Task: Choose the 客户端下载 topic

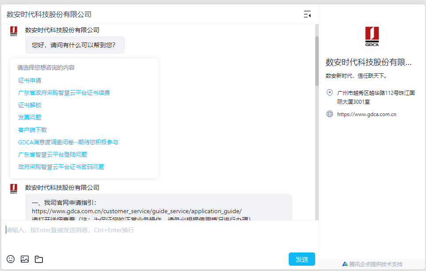Action: pyautogui.click(x=32, y=130)
